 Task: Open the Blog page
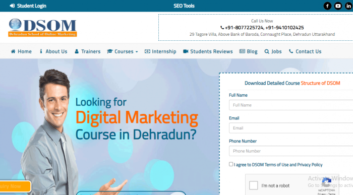248,51
